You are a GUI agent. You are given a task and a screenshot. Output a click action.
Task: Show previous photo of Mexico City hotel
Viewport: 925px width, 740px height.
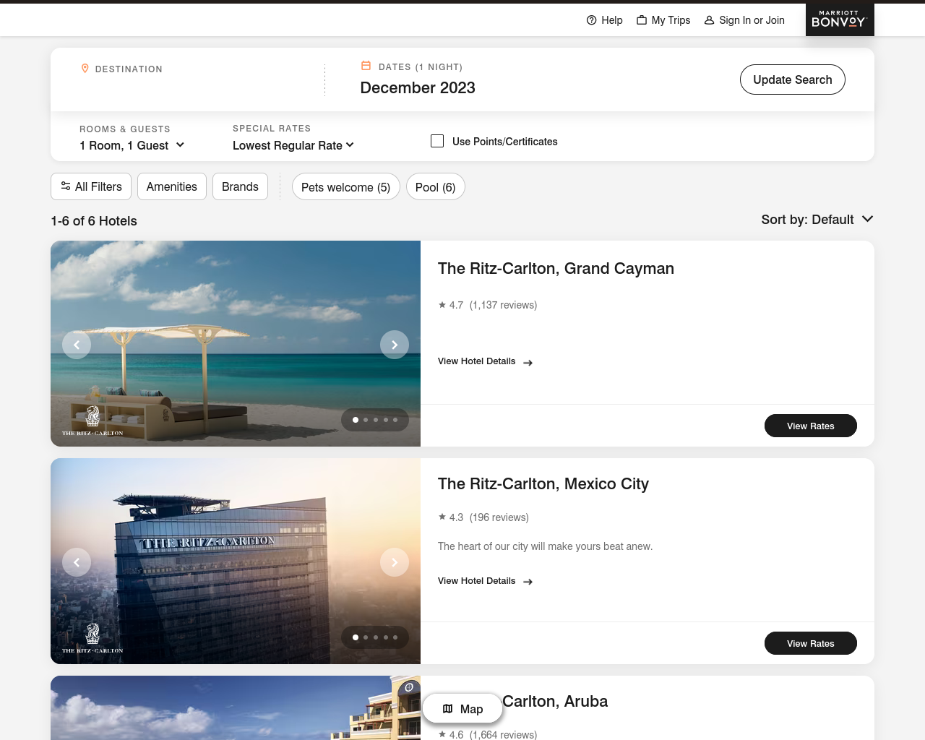[x=77, y=562]
